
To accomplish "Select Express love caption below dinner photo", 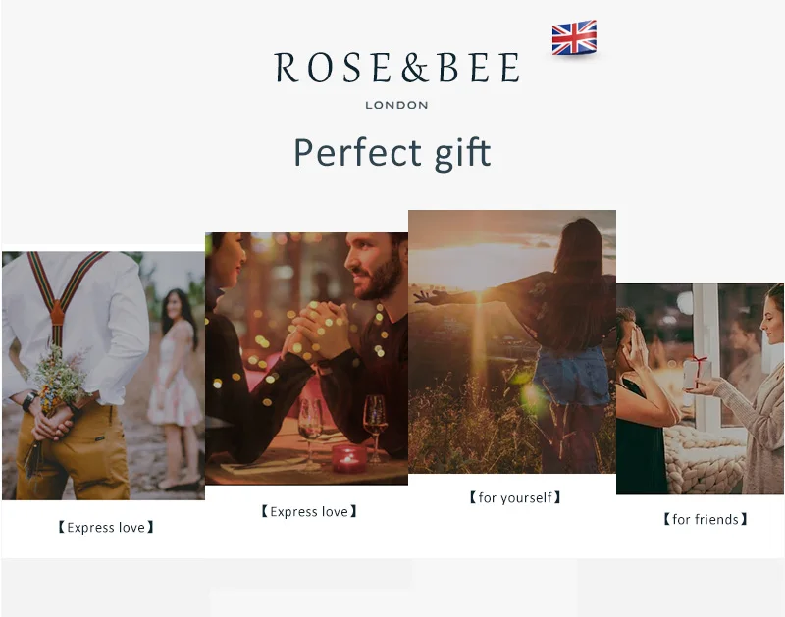I will 309,511.
